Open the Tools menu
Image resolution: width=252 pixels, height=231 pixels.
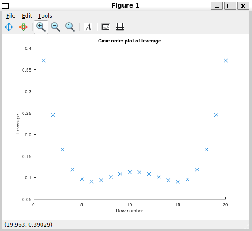click(45, 16)
